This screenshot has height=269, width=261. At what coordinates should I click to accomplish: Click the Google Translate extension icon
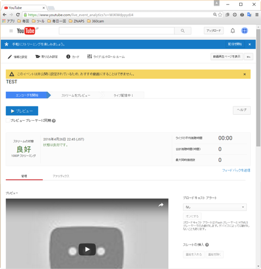tap(249, 15)
